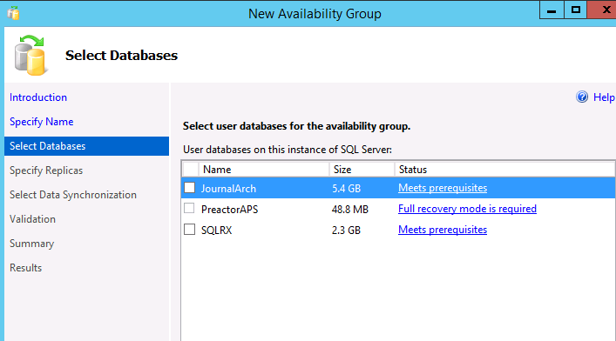Select the JournalArch database name
The width and height of the screenshot is (616, 341).
click(228, 189)
